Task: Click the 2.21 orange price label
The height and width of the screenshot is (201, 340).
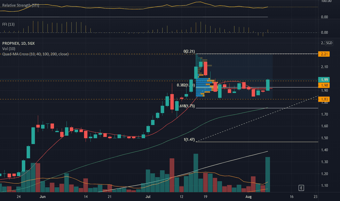Action: tap(324, 54)
